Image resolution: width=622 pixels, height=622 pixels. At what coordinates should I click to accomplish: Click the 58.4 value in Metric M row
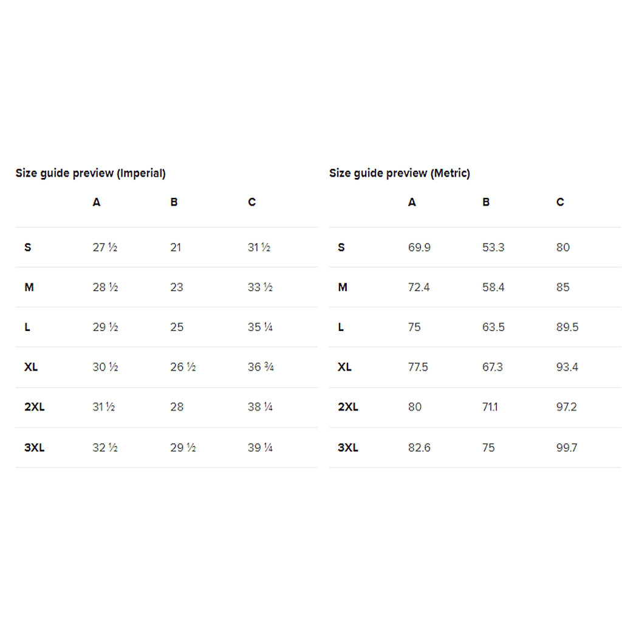coord(493,287)
